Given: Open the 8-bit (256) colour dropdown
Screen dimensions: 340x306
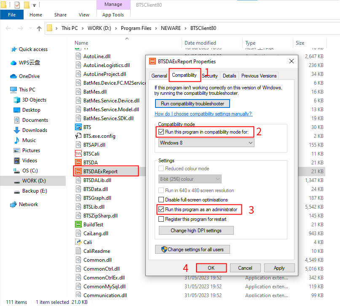Looking at the screenshot, I should (x=190, y=179).
